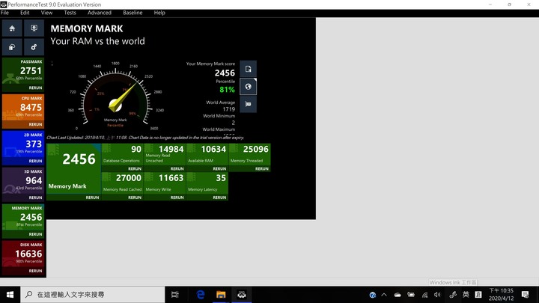Open the Edit menu
This screenshot has height=303, width=539.
[25, 13]
